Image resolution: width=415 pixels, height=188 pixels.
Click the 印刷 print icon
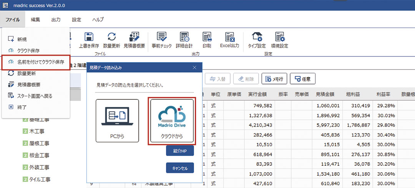(207, 37)
